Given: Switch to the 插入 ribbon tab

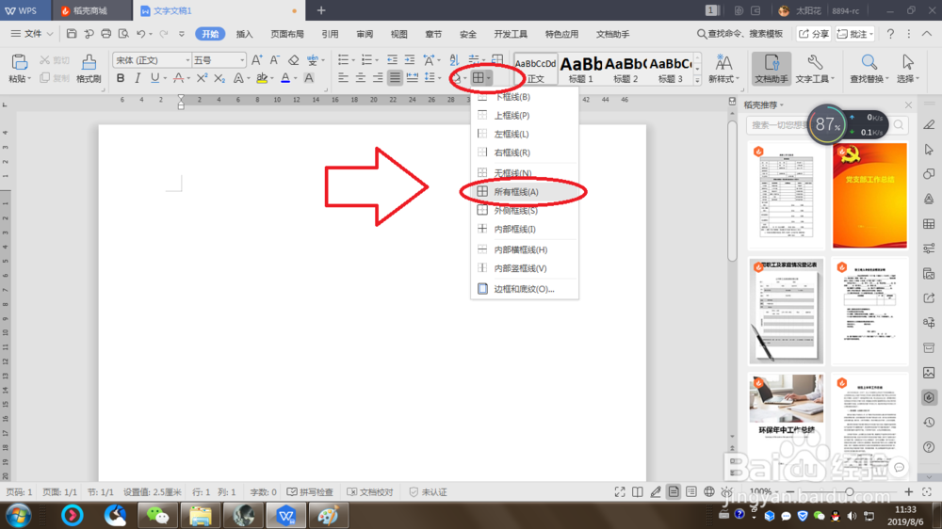Looking at the screenshot, I should pos(245,34).
